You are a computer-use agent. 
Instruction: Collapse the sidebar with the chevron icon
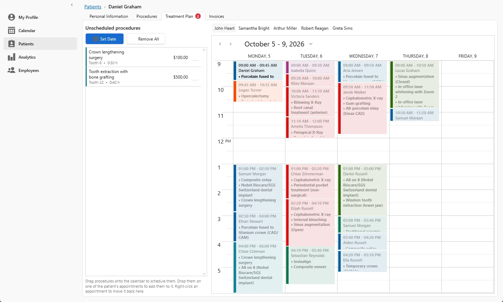(x=72, y=5)
